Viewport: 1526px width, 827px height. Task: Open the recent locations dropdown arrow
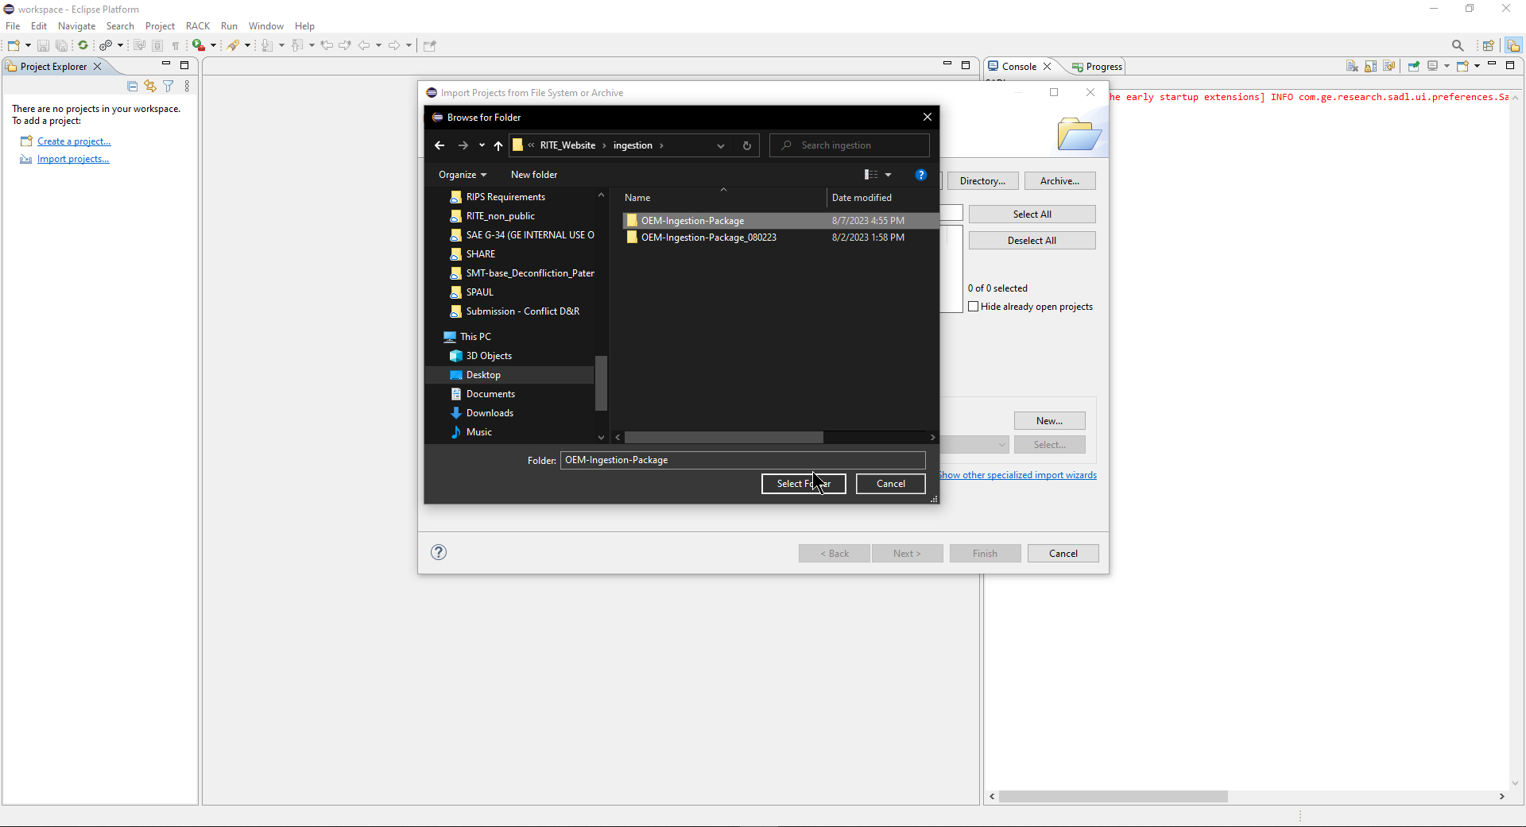[x=482, y=145]
